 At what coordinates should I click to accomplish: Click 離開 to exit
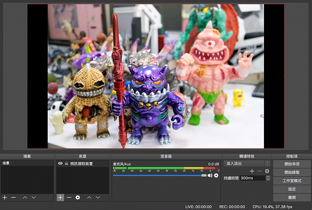[x=292, y=197]
